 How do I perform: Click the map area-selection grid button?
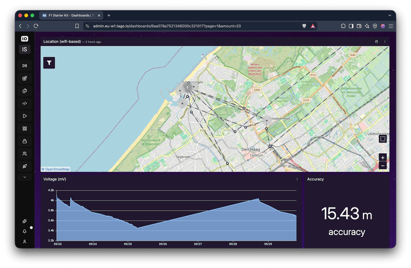[x=383, y=139]
